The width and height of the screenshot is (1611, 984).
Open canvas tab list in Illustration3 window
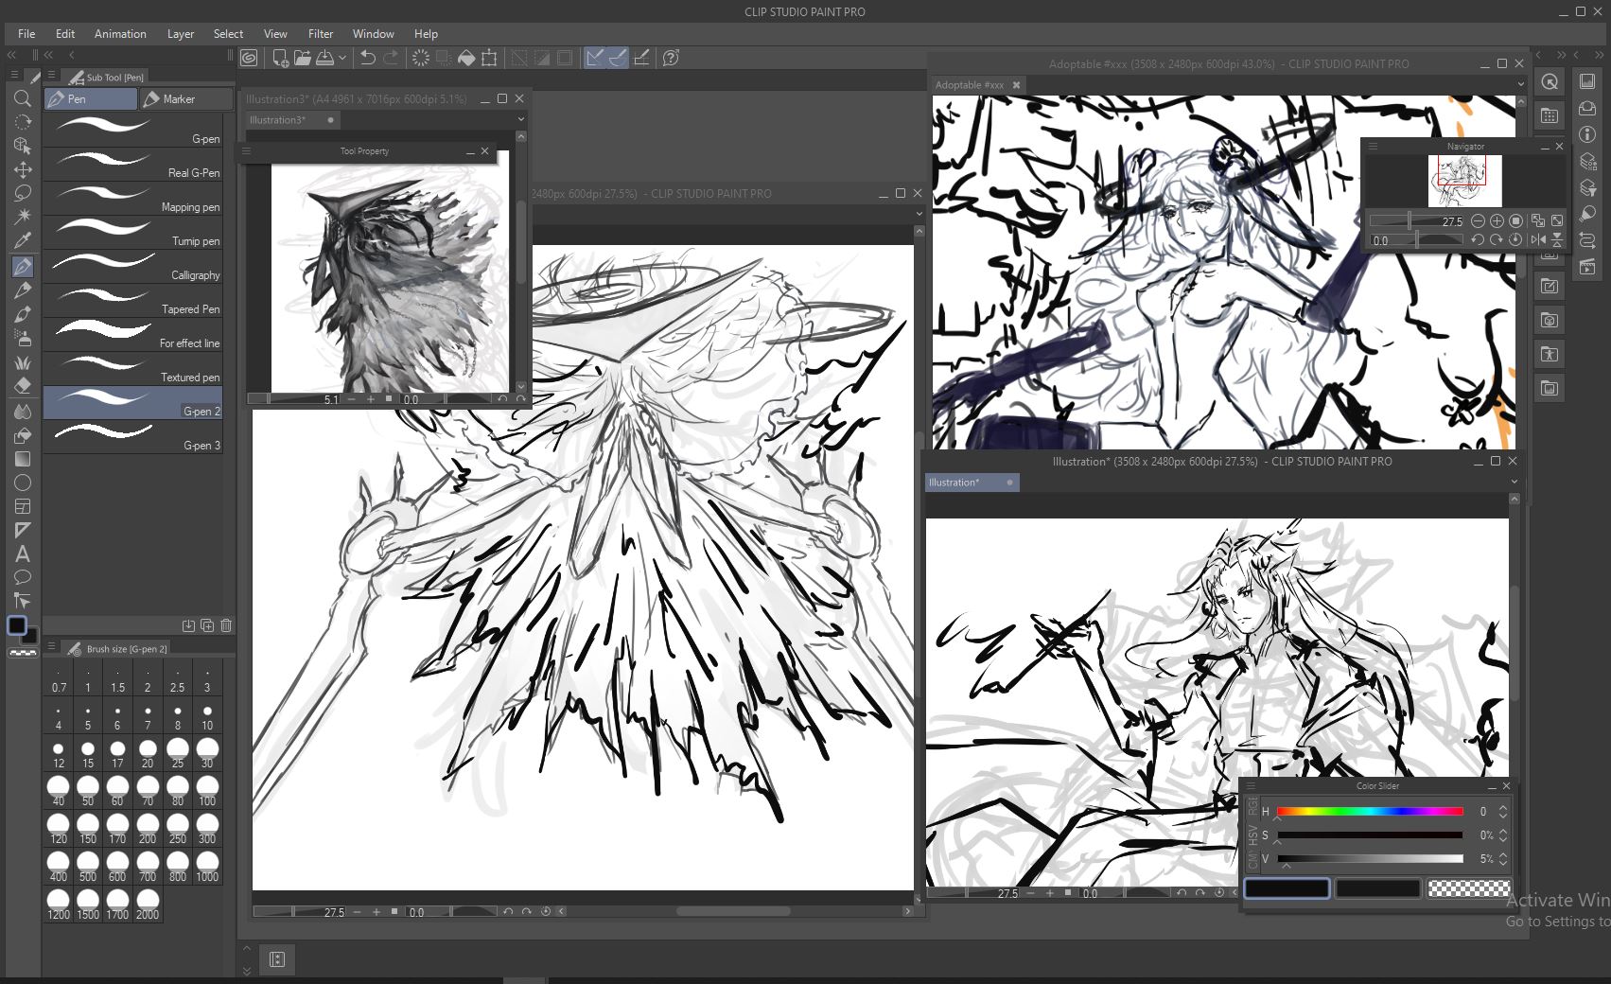520,119
